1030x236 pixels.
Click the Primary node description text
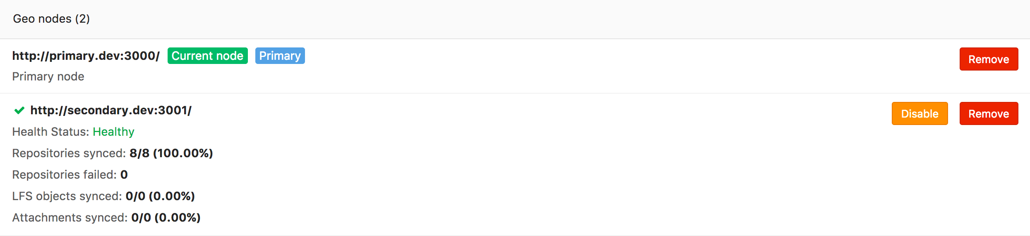[48, 77]
